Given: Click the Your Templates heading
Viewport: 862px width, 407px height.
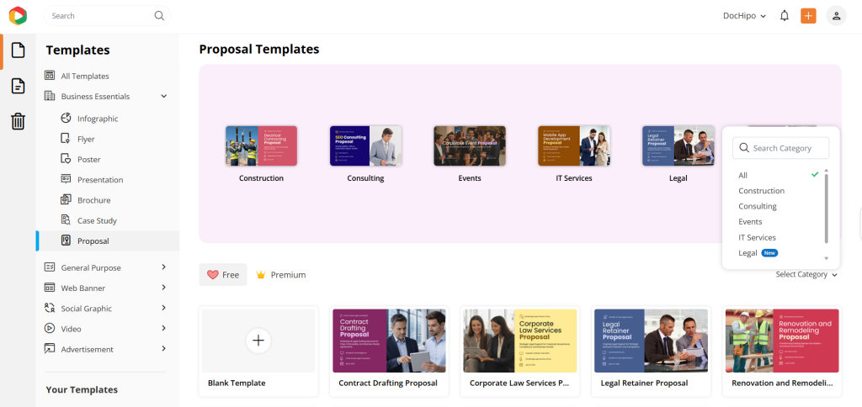Looking at the screenshot, I should 82,389.
